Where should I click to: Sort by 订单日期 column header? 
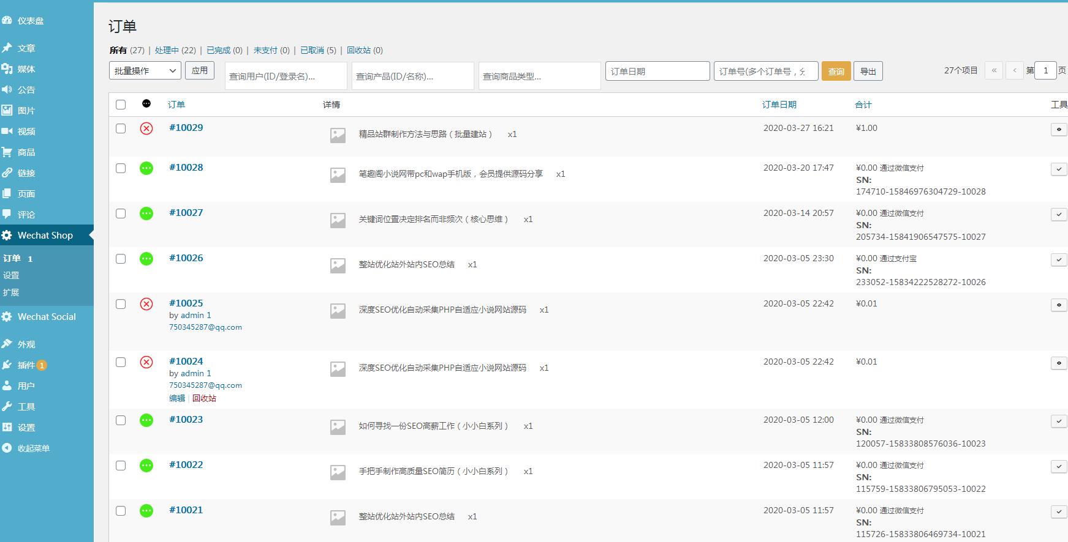click(779, 105)
